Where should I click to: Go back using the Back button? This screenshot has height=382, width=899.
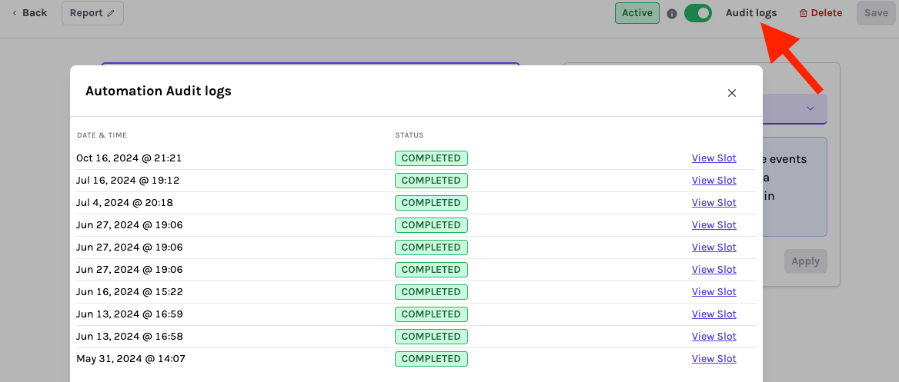pyautogui.click(x=29, y=12)
